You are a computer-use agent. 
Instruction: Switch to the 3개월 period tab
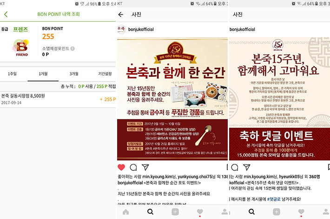click(x=74, y=74)
